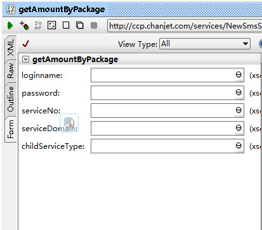
Task: Click the gray cancel request square
Action: point(94,25)
